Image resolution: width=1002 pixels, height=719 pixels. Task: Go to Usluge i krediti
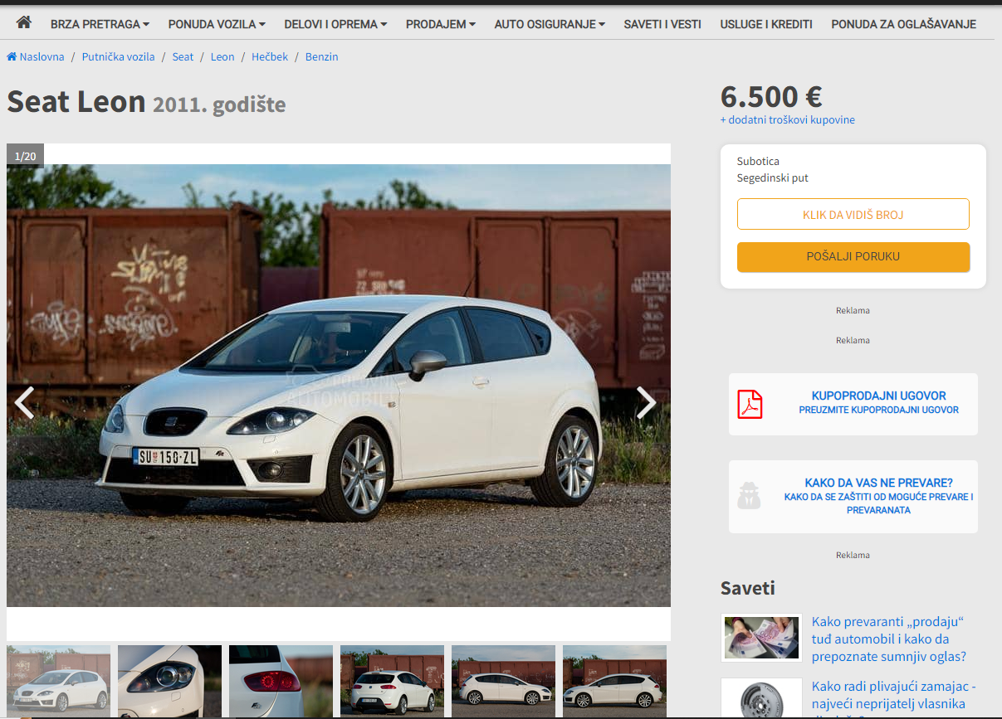coord(766,24)
